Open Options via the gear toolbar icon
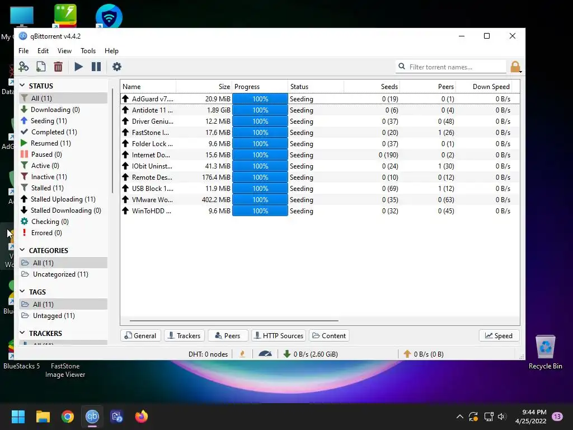573x430 pixels. pos(116,67)
